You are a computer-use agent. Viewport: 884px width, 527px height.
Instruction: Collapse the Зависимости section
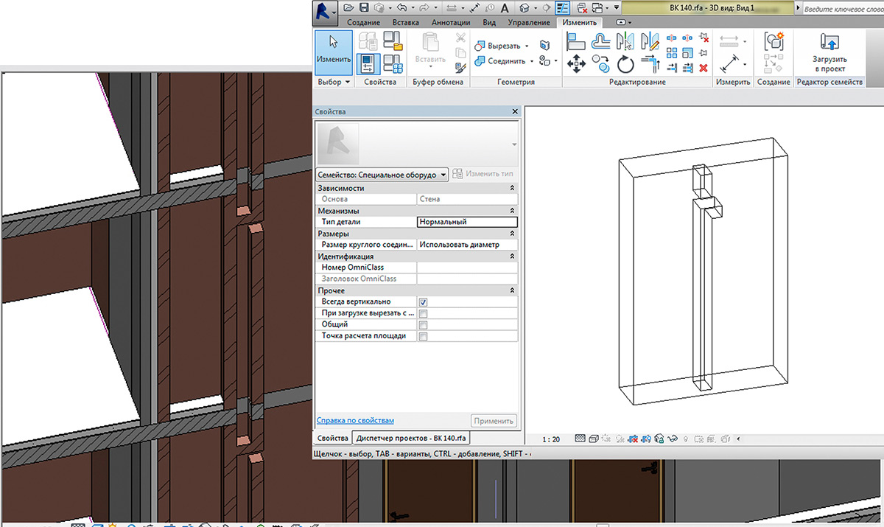tap(512, 189)
